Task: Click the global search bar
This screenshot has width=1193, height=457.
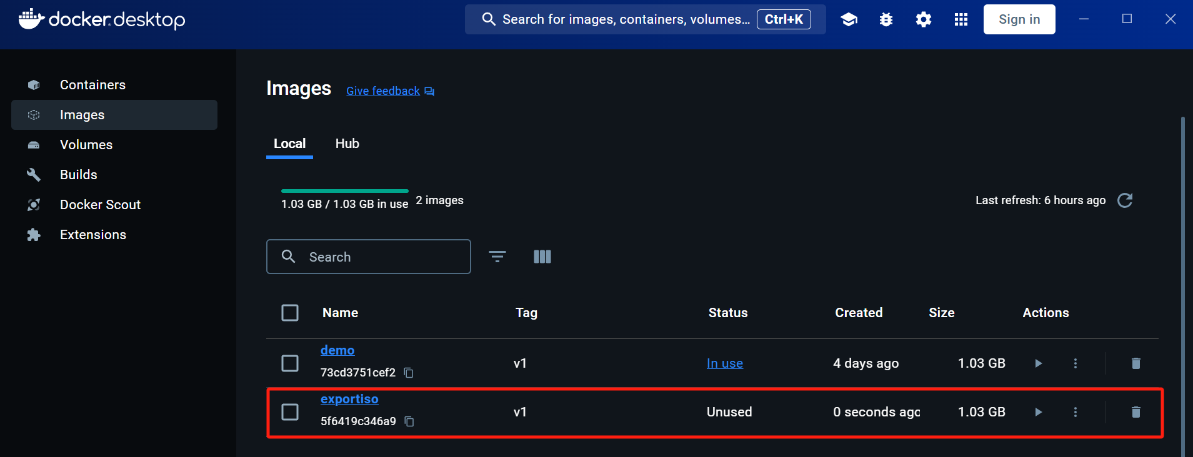Action: (x=646, y=19)
